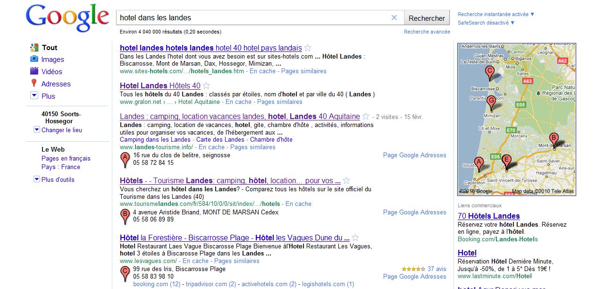
Task: Click map pin G near Mimizan
Action: [491, 102]
